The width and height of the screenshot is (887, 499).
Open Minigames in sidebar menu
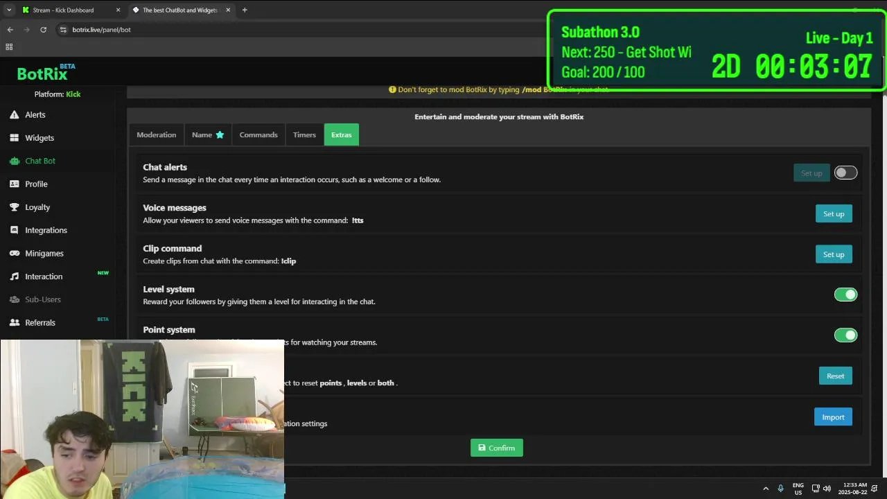44,253
